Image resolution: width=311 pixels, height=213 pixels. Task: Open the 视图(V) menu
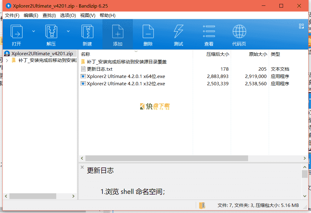[88, 15]
